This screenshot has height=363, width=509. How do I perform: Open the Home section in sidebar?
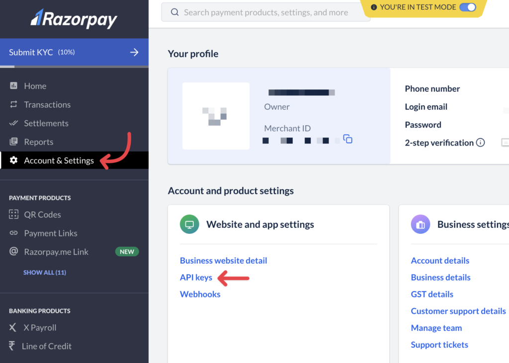click(35, 85)
